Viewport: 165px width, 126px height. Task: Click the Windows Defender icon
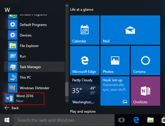coord(13,88)
